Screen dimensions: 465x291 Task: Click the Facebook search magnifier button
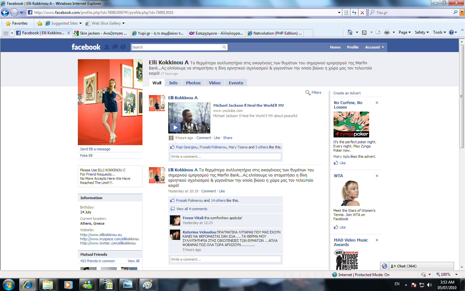224,47
